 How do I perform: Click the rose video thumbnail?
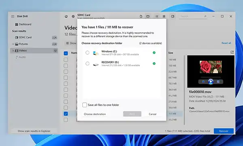tap(211, 67)
